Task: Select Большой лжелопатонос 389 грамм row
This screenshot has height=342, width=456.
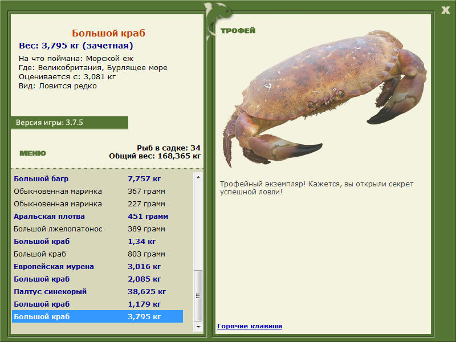Action: (x=97, y=229)
